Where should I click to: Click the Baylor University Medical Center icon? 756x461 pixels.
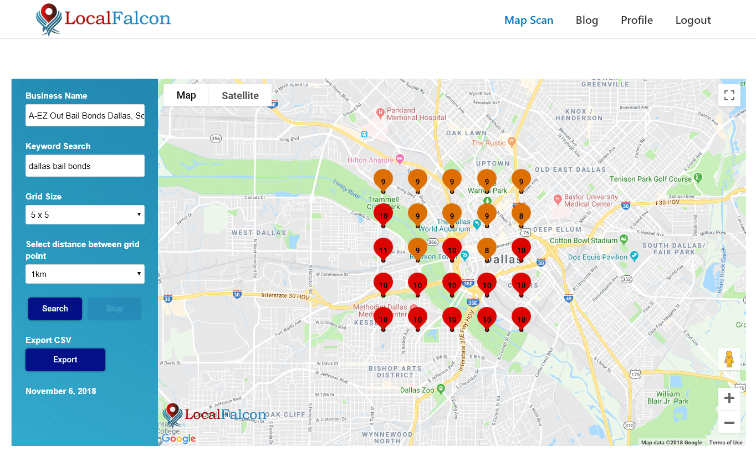[558, 198]
